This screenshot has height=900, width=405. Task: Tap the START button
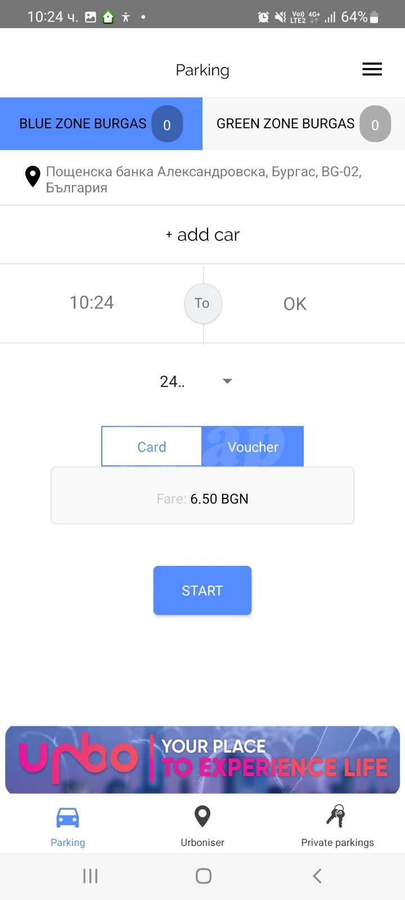click(202, 590)
